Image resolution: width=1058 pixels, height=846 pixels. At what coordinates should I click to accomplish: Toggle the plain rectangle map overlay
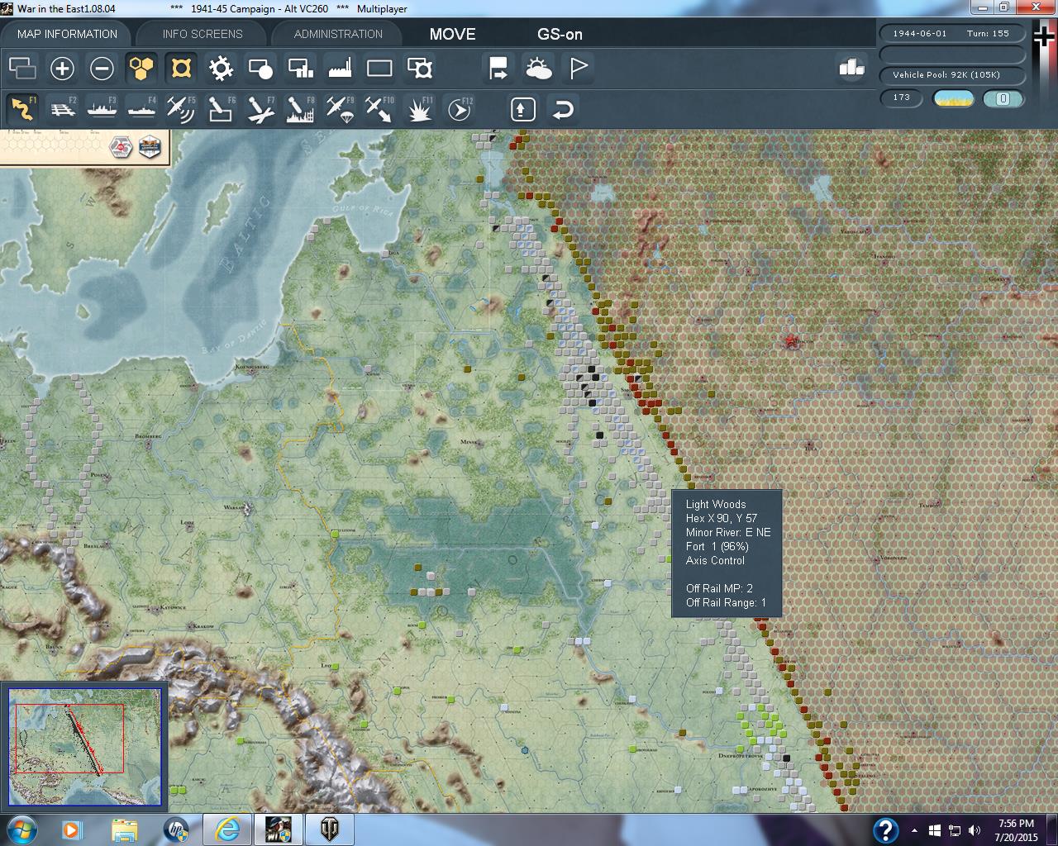point(379,68)
